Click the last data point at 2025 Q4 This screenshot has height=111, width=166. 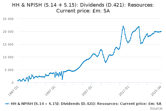161,31
